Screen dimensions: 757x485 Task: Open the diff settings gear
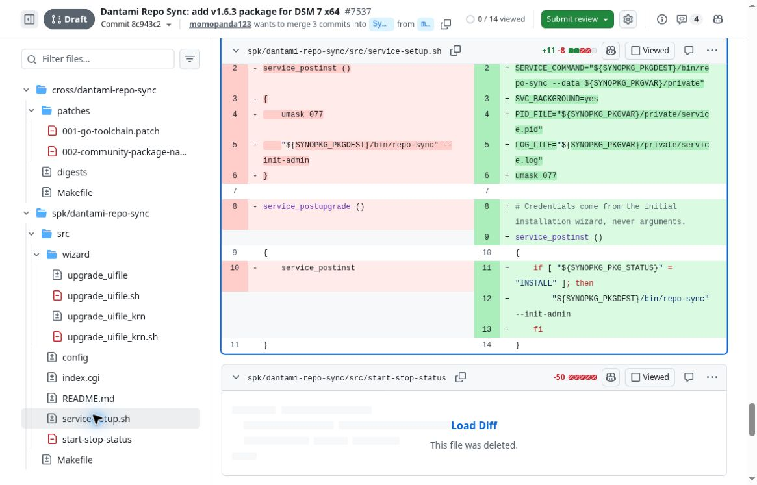[628, 19]
